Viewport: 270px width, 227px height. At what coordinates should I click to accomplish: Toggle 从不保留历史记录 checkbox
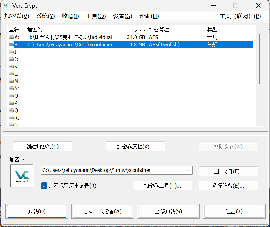point(44,186)
